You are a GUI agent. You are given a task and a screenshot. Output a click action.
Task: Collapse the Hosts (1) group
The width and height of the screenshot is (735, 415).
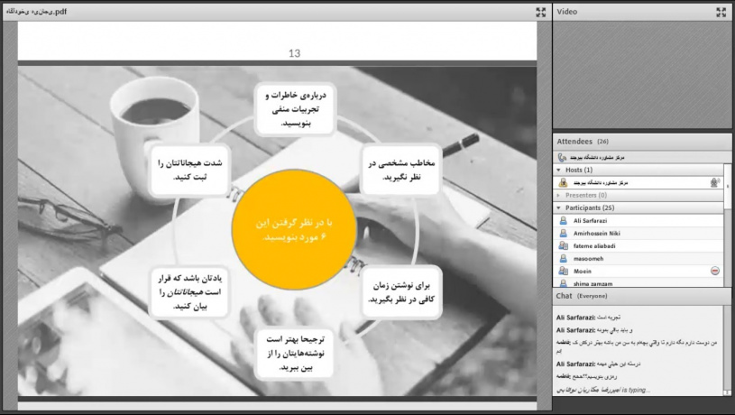point(558,170)
